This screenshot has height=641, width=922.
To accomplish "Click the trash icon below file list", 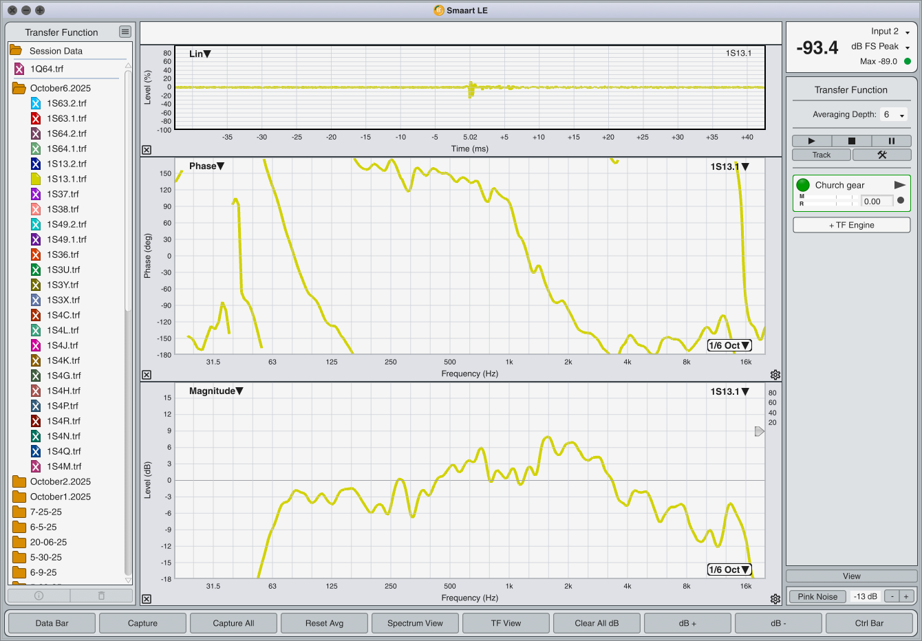I will coord(101,596).
